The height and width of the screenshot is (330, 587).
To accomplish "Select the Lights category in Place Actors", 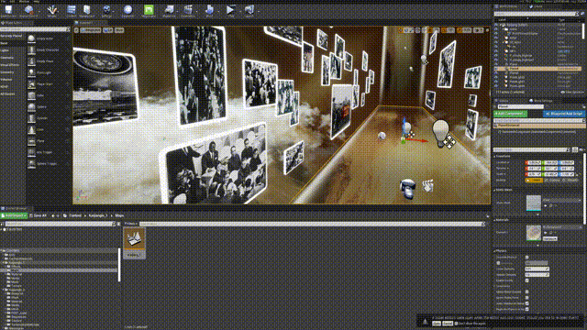I will tap(5, 50).
